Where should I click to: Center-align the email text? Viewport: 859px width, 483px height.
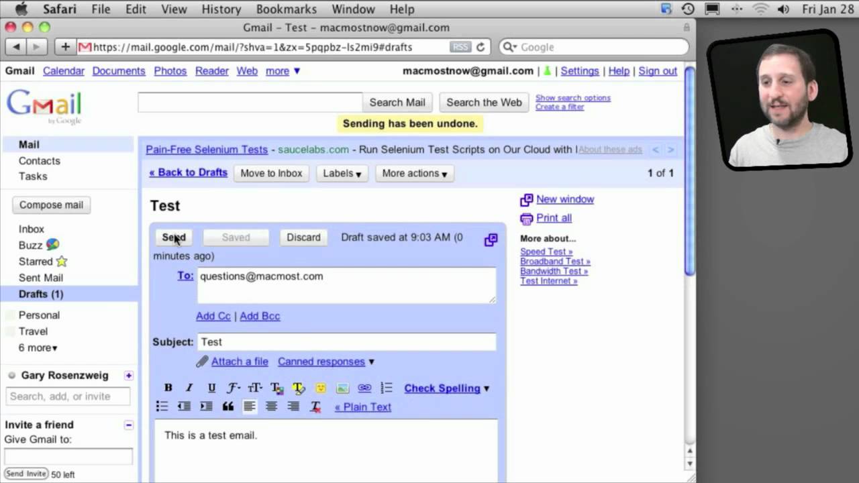click(271, 406)
